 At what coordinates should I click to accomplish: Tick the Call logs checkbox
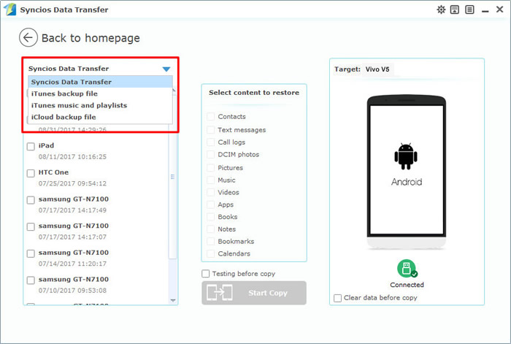(x=211, y=142)
